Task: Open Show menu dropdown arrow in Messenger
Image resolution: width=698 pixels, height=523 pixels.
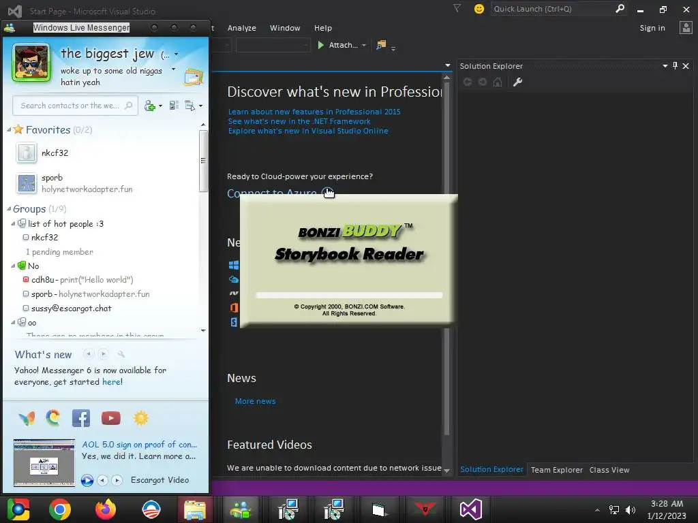Action: tap(201, 106)
